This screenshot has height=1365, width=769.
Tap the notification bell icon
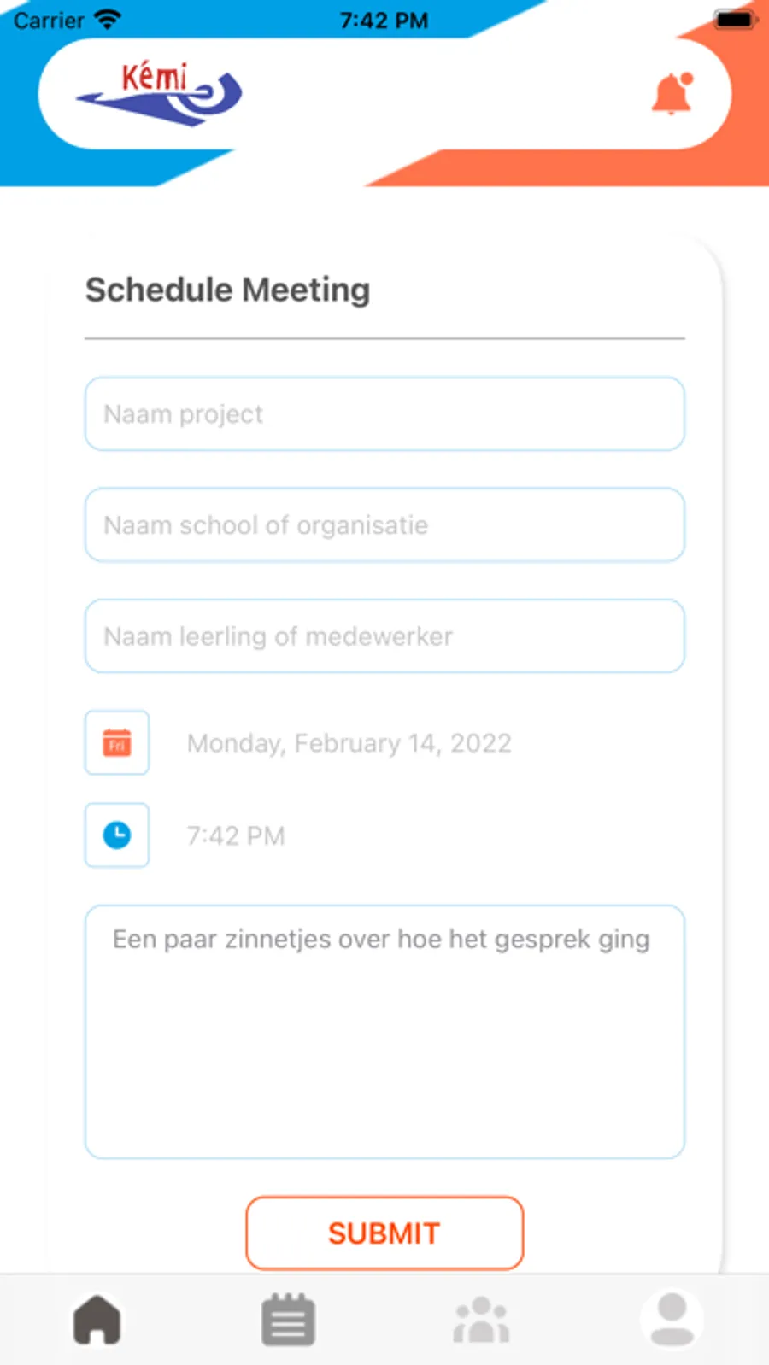click(672, 94)
